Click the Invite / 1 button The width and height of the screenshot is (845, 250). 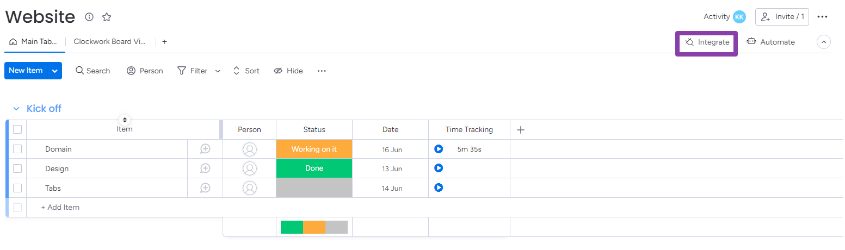[782, 17]
